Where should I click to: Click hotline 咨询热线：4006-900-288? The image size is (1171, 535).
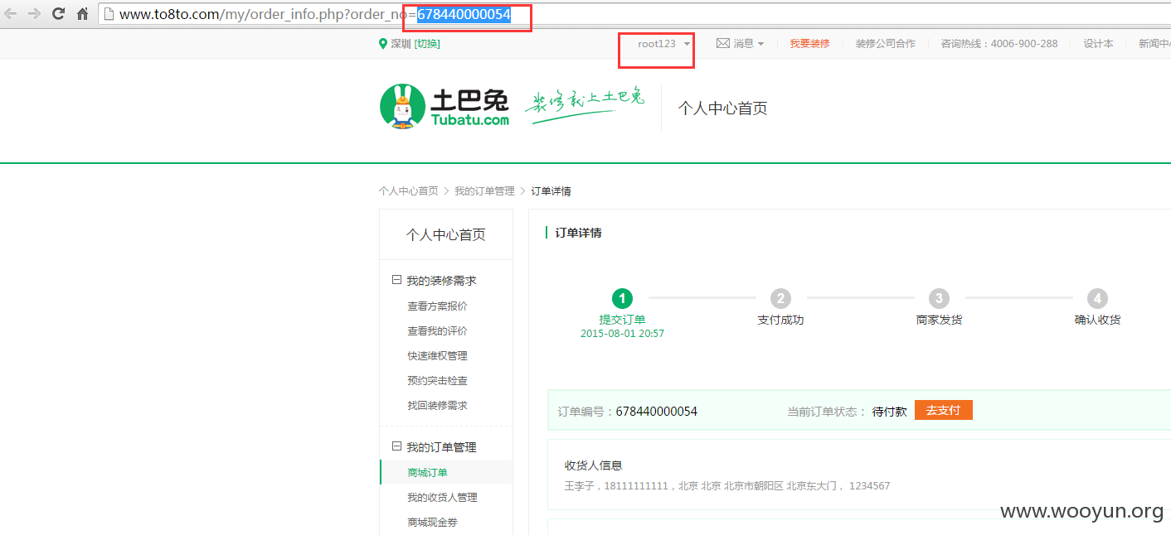coord(999,44)
